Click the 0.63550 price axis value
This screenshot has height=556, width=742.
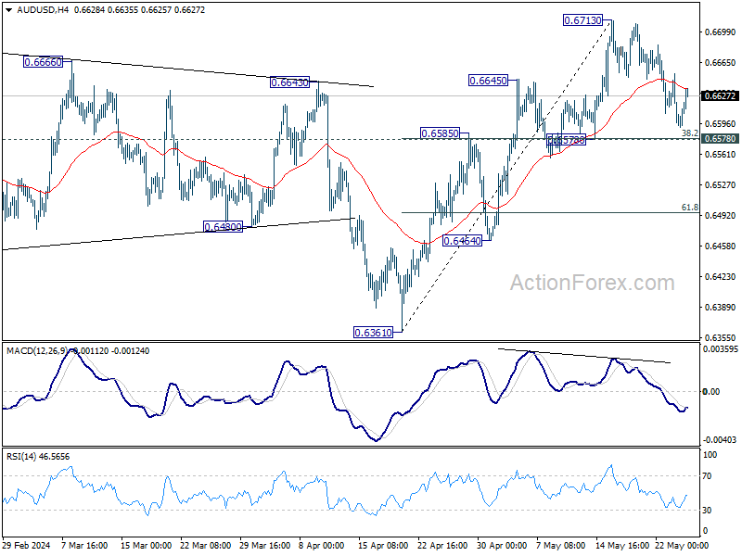(x=721, y=338)
